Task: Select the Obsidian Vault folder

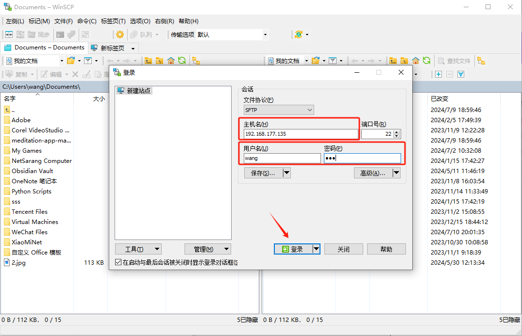Action: [33, 171]
